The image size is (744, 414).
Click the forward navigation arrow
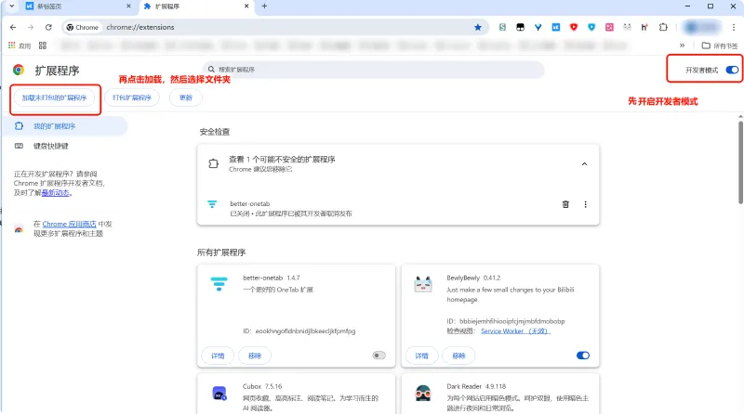coord(31,28)
